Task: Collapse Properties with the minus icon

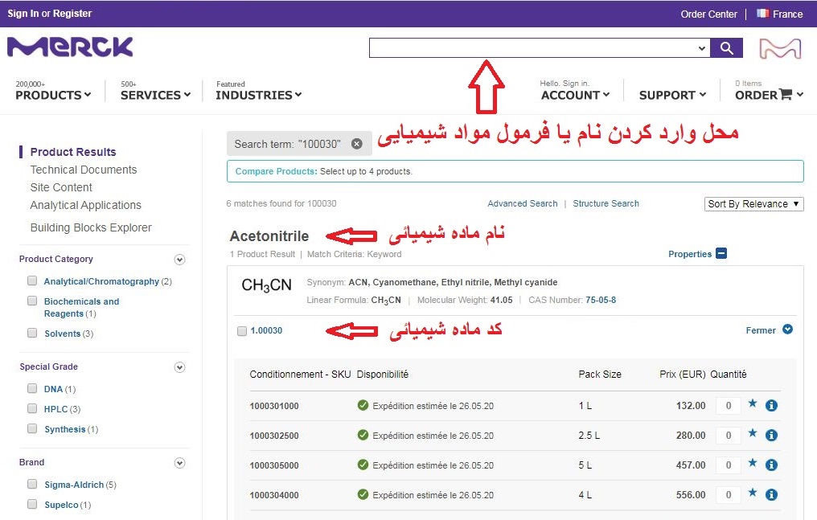Action: tap(721, 253)
